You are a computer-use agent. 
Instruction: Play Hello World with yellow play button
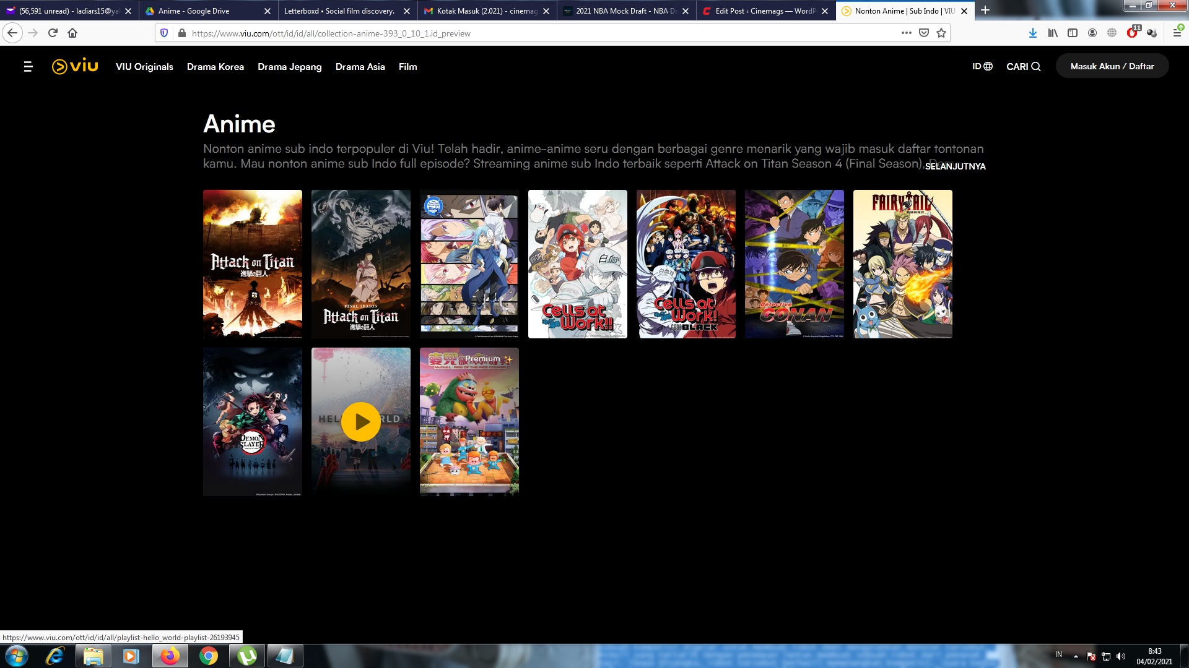361,422
